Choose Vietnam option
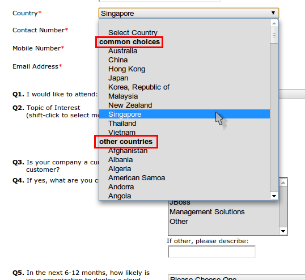The width and height of the screenshot is (305, 280). pos(184,132)
